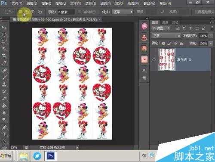Select the Elliptical Marquee tool
The height and width of the screenshot is (162, 215).
pos(4,34)
